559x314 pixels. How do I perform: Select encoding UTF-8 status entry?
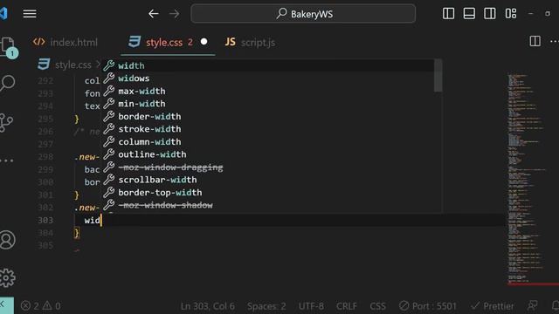(x=311, y=306)
